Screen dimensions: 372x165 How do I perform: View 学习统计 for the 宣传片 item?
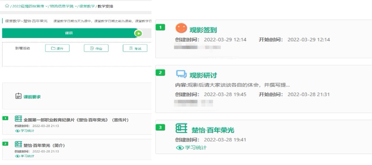click(25, 131)
